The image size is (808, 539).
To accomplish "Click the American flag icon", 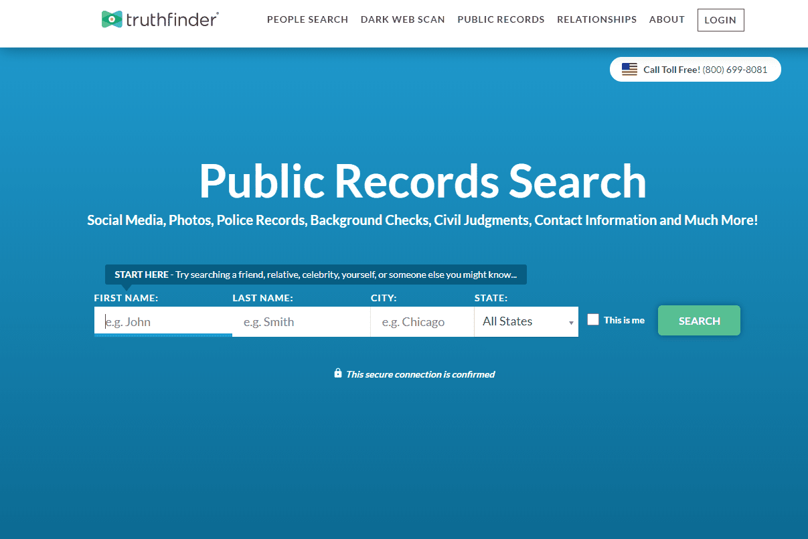I will [629, 70].
